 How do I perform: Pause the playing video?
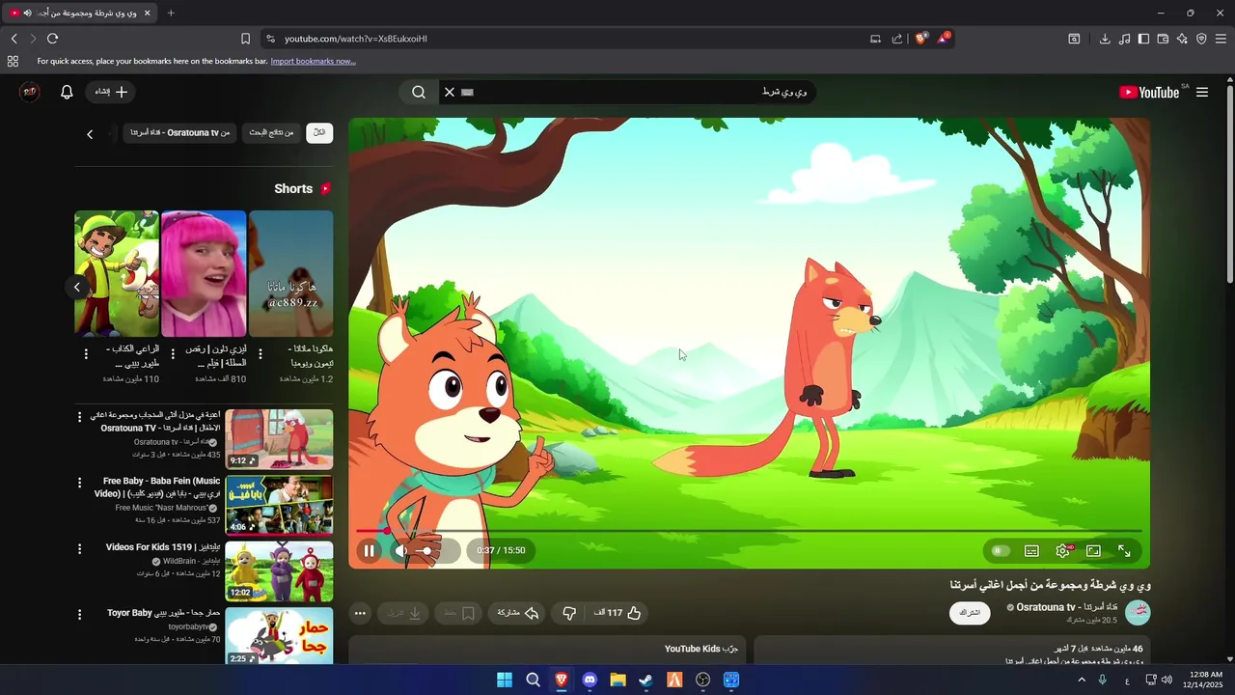tap(369, 551)
